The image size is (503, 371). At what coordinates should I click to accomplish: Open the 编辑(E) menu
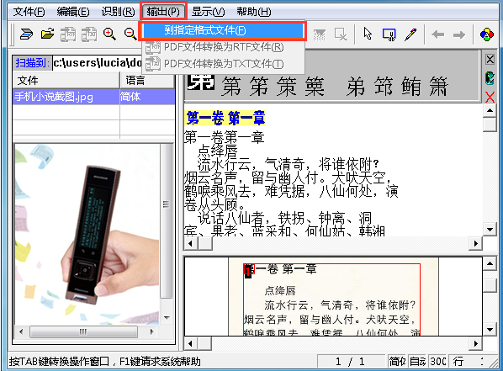coord(73,12)
